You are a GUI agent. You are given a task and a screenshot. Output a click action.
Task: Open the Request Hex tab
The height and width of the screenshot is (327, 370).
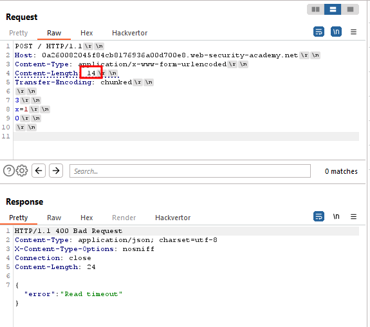(87, 33)
